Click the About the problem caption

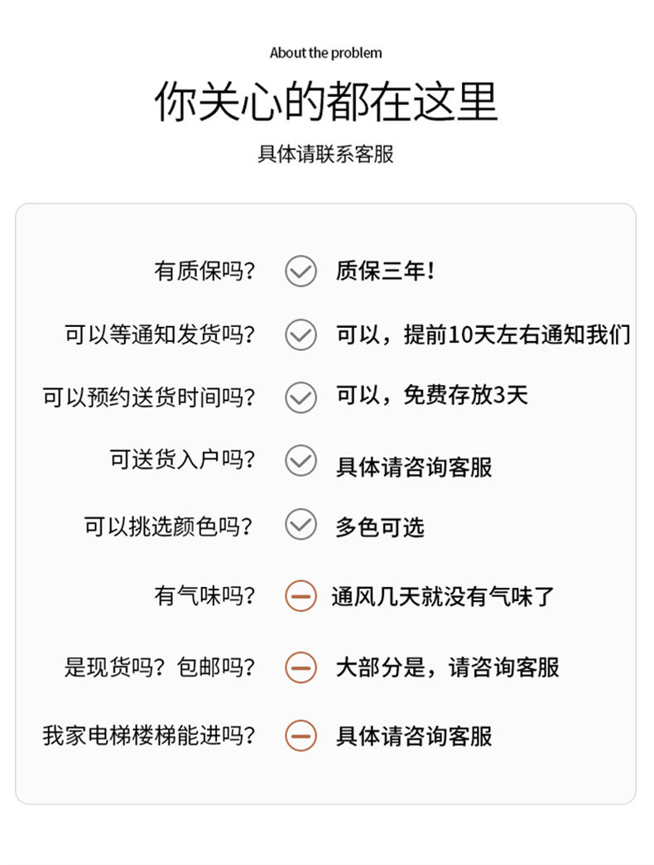(x=325, y=53)
